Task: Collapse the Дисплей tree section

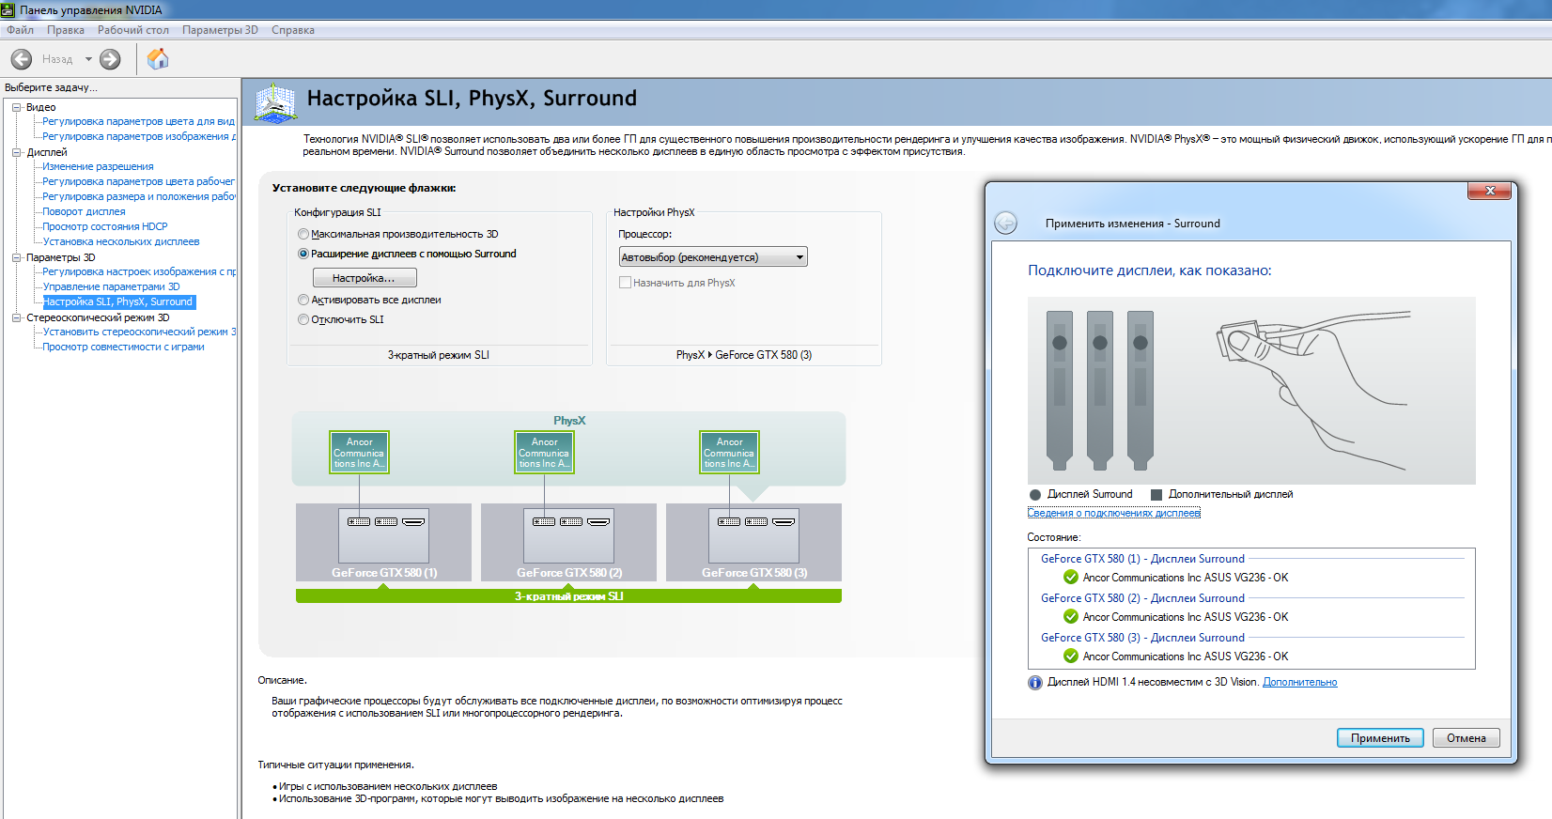Action: (x=17, y=152)
